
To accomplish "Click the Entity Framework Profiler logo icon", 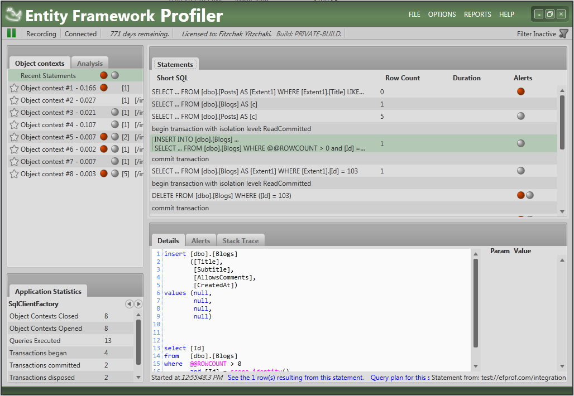I will click(14, 15).
